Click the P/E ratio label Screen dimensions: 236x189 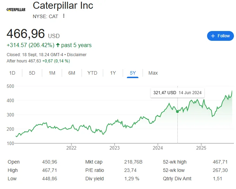click(94, 170)
